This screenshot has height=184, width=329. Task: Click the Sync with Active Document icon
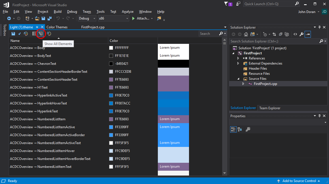pos(274,34)
